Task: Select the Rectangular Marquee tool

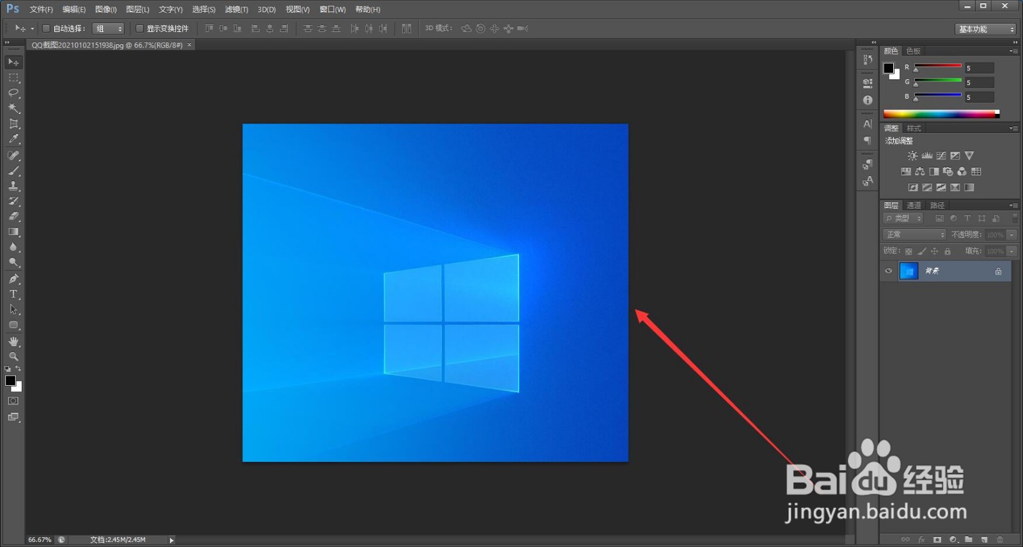Action: (x=13, y=77)
